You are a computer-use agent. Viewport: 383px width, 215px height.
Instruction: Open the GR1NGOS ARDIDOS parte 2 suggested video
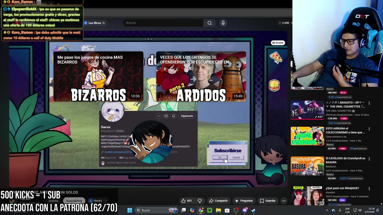[201, 77]
